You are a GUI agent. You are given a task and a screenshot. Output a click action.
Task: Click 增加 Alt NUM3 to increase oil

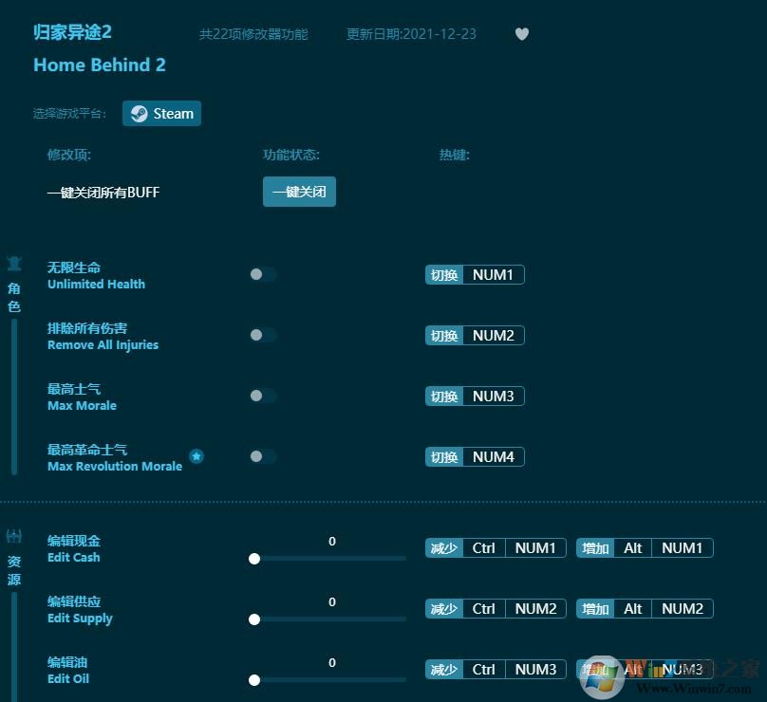pos(645,669)
